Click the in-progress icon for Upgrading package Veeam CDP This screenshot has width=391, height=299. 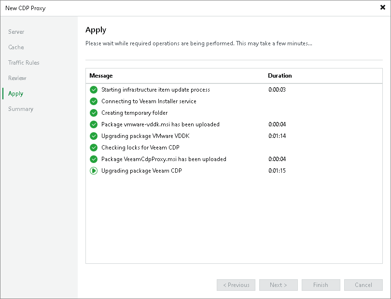tap(94, 171)
